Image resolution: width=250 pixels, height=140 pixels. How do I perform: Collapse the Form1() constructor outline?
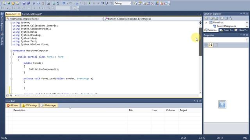(11, 63)
